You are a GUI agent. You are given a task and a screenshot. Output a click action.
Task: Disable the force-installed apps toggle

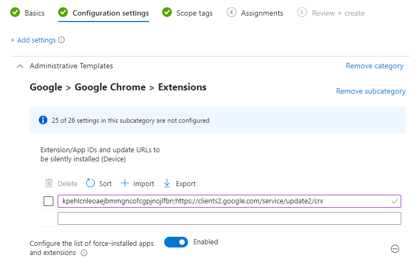[176, 243]
